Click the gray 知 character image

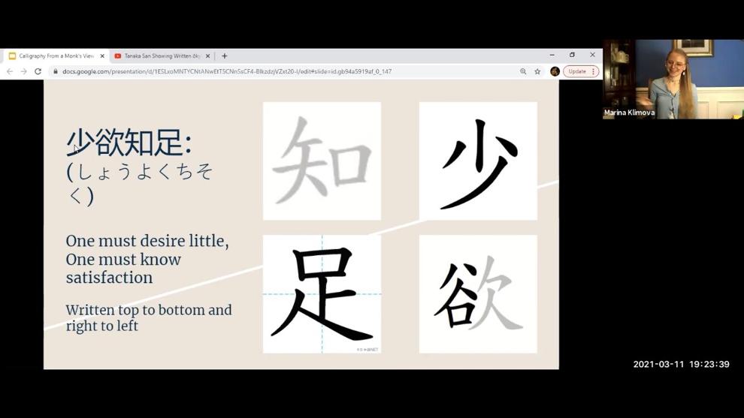[322, 161]
